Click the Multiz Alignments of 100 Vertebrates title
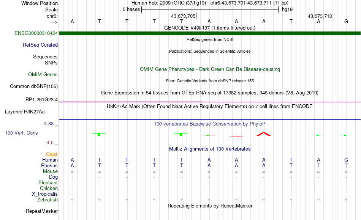The width and height of the screenshot is (361, 220). [210, 149]
